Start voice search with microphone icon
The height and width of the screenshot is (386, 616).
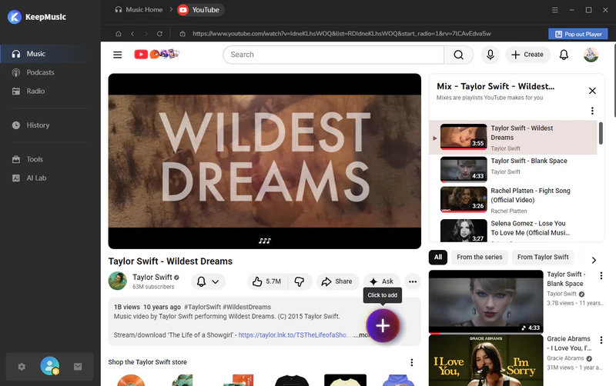point(490,55)
